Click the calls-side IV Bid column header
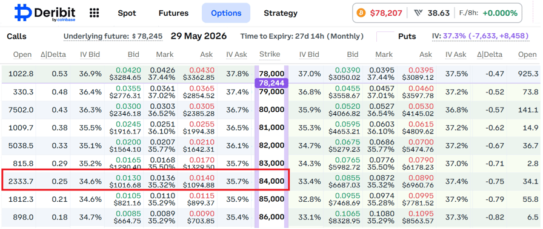The height and width of the screenshot is (229, 543). (x=90, y=54)
